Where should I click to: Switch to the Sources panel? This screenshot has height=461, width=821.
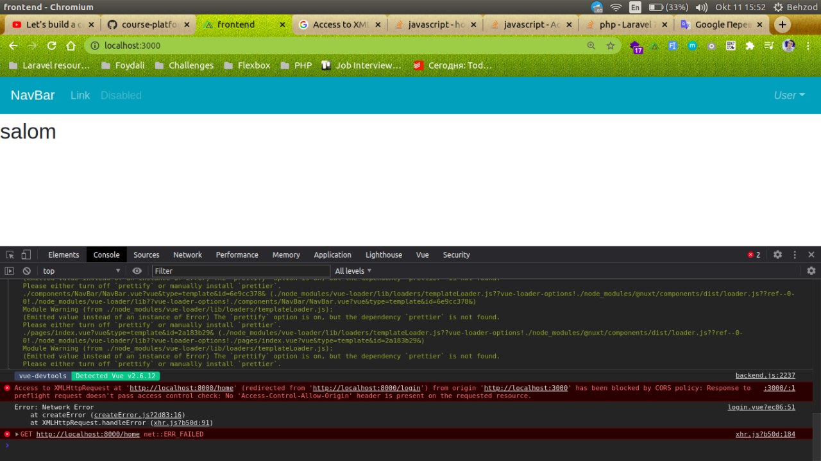pos(146,255)
